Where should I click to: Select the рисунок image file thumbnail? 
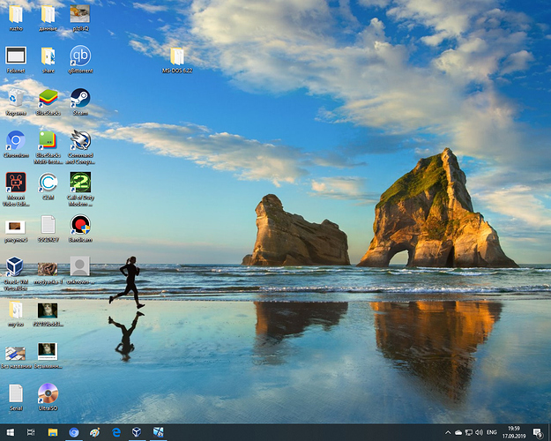coord(16,231)
